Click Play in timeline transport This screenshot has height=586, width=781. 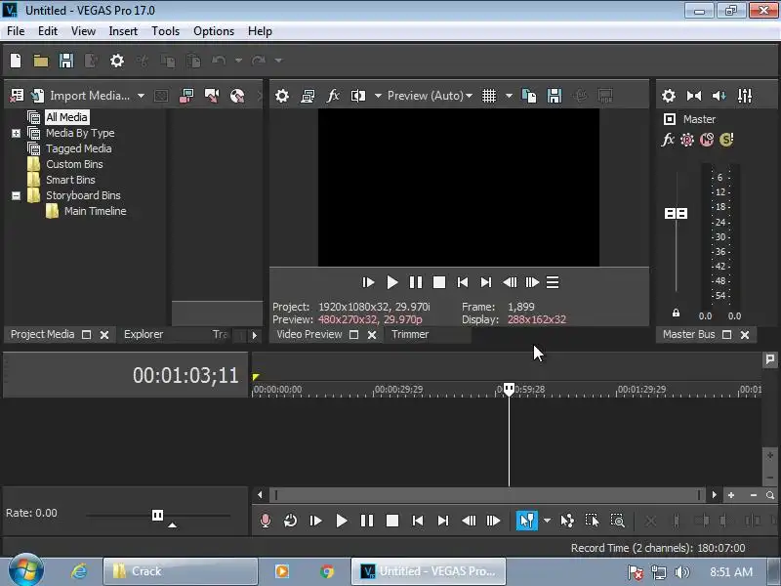click(x=342, y=521)
